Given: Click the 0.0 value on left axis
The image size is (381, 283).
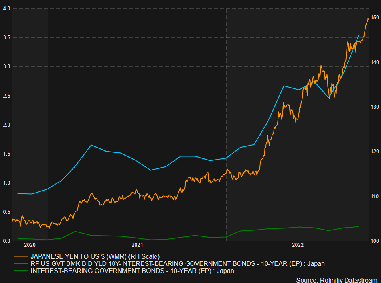Looking at the screenshot, I should (x=6, y=241).
